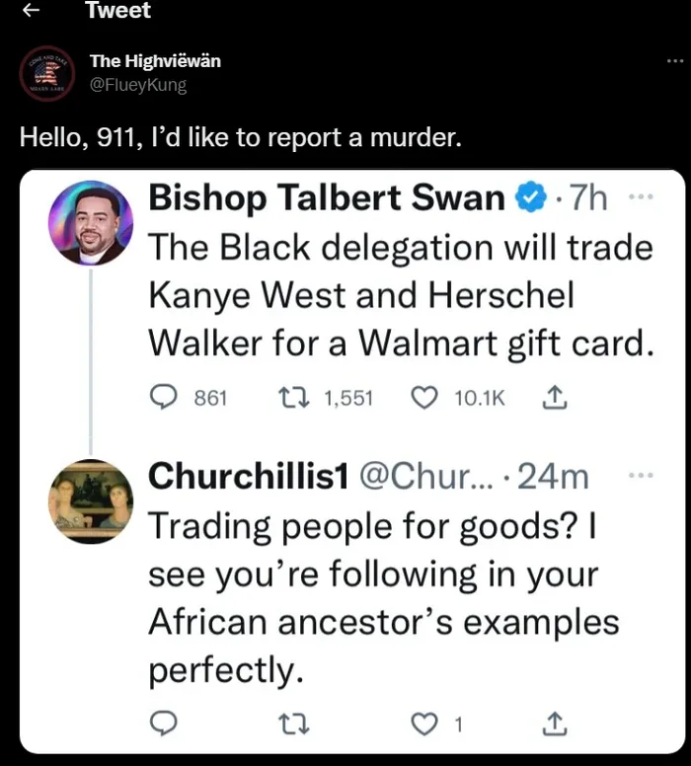Click the blue verified badge
The height and width of the screenshot is (766, 691).
tap(531, 197)
